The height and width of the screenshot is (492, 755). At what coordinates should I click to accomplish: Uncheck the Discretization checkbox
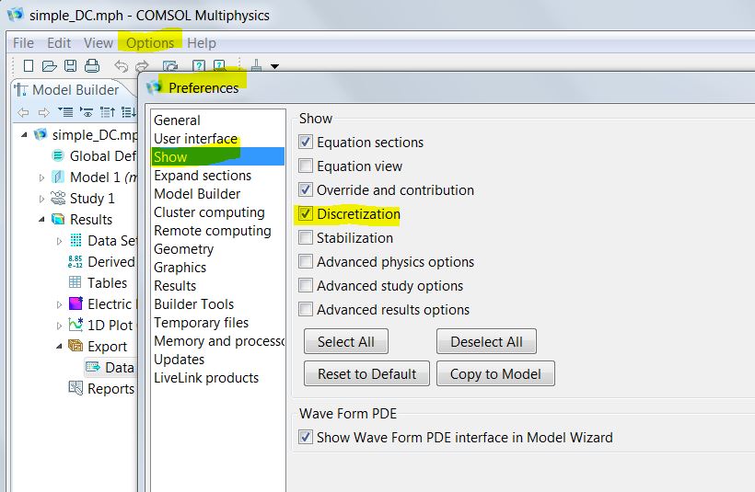(x=306, y=213)
